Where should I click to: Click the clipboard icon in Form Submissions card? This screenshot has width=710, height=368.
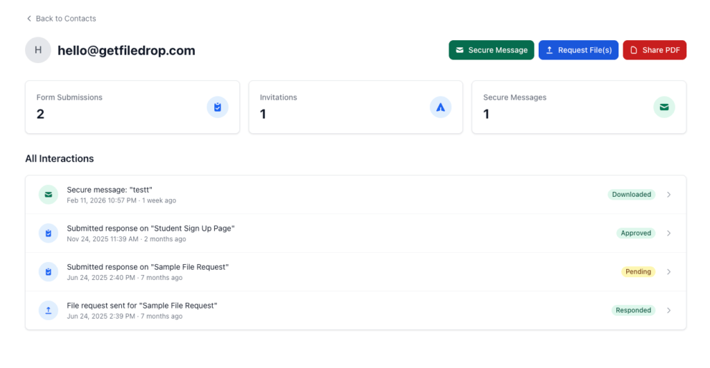pyautogui.click(x=218, y=107)
